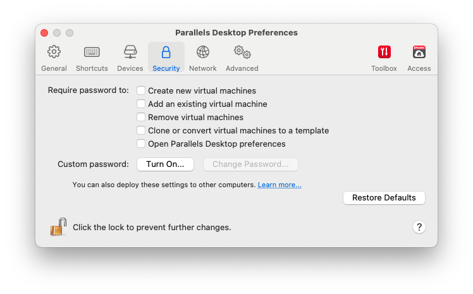Viewport: 473px width, 294px height.
Task: Enable password for Create new virtual machines
Action: tap(141, 91)
